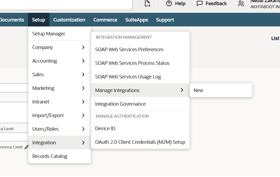Click the Help link
This screenshot has width=280, height=177.
(x=180, y=3)
